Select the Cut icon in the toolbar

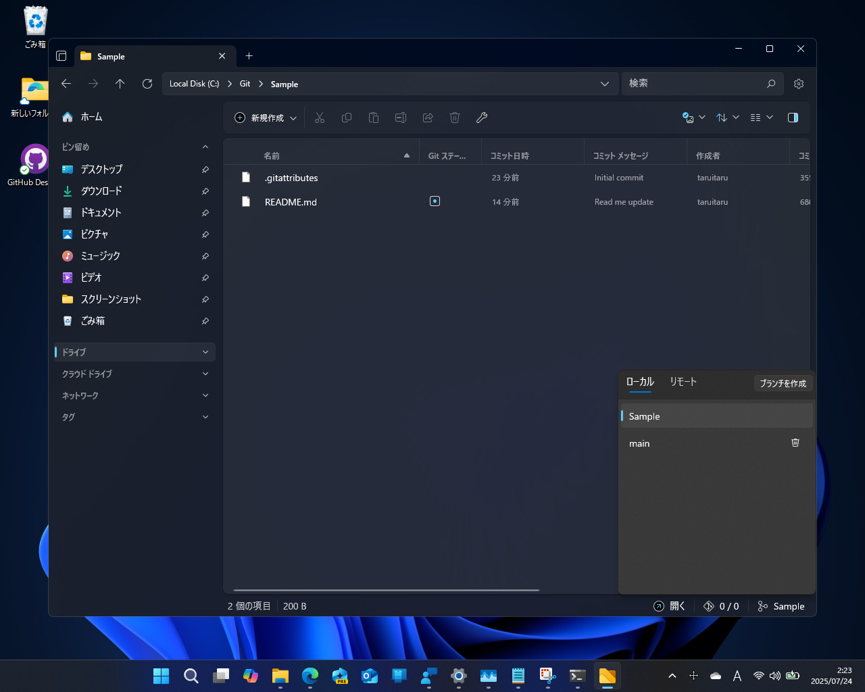tap(320, 117)
